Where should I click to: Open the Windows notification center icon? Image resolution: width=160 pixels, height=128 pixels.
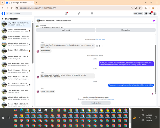156,118
